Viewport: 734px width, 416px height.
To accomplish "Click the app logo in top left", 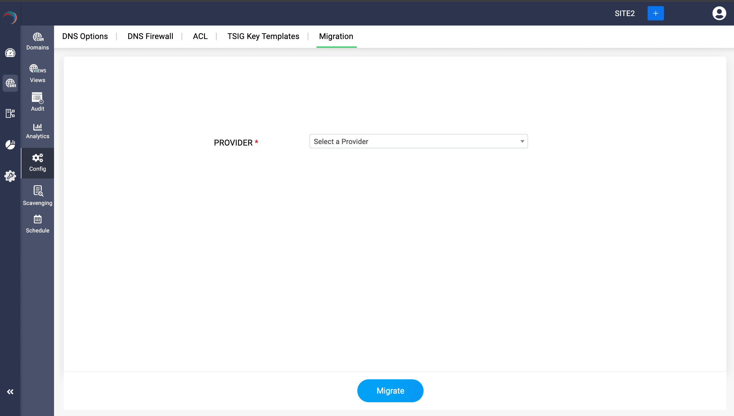I will [x=10, y=17].
